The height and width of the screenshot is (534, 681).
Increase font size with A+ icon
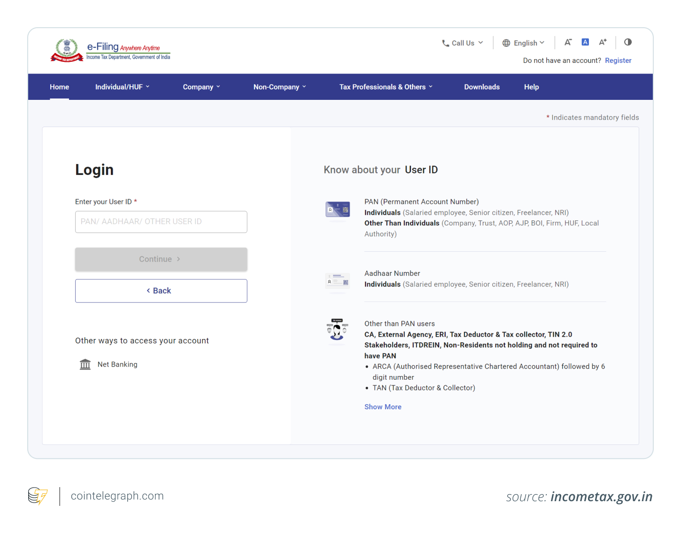pos(603,42)
